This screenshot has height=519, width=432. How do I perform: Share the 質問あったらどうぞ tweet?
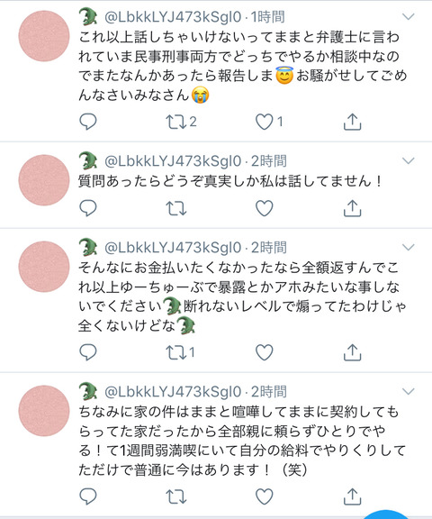[352, 208]
